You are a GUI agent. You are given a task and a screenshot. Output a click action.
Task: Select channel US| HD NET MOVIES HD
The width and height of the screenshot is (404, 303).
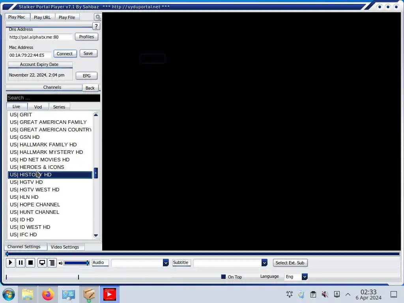point(50,159)
